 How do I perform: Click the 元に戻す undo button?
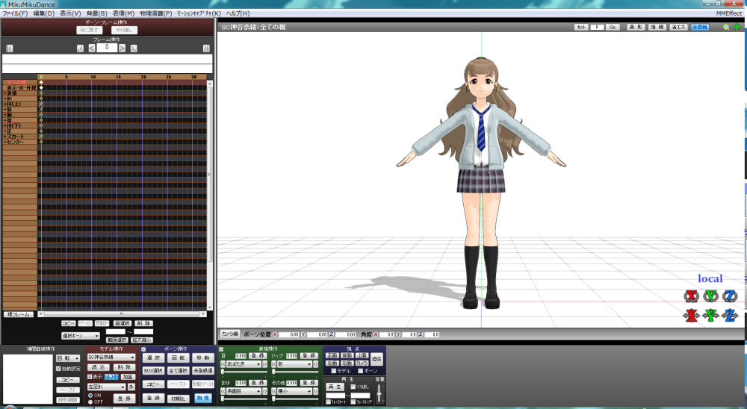click(x=90, y=30)
